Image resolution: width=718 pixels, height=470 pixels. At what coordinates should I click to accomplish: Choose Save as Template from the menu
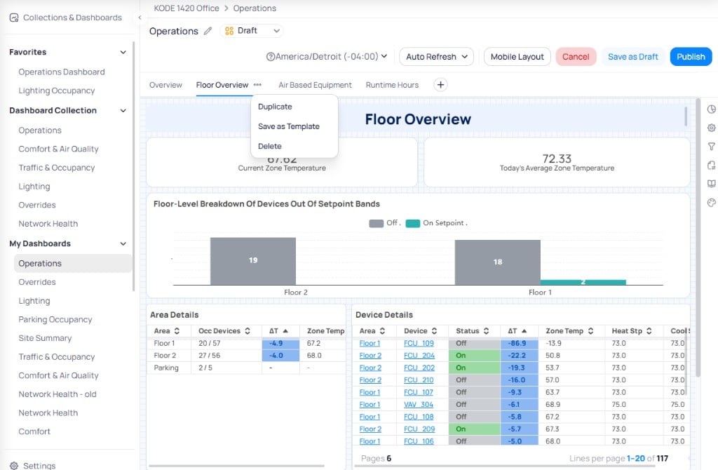288,126
